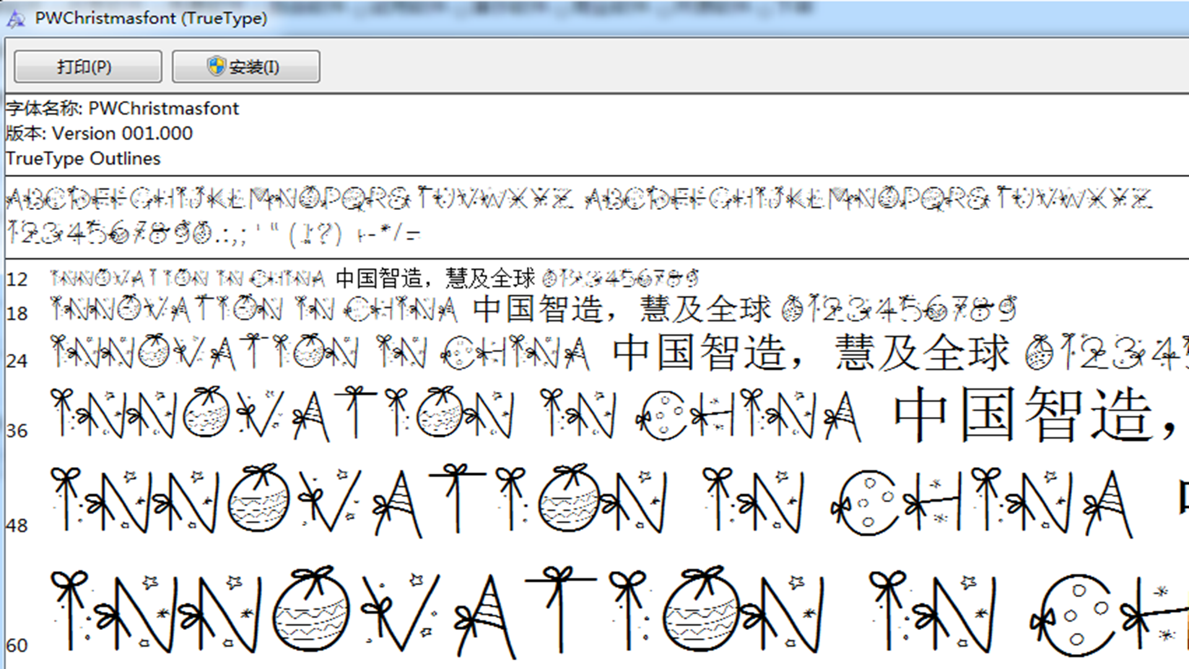Click the TrueType Outlines text line
Viewport: 1189px width, 669px height.
(x=83, y=159)
